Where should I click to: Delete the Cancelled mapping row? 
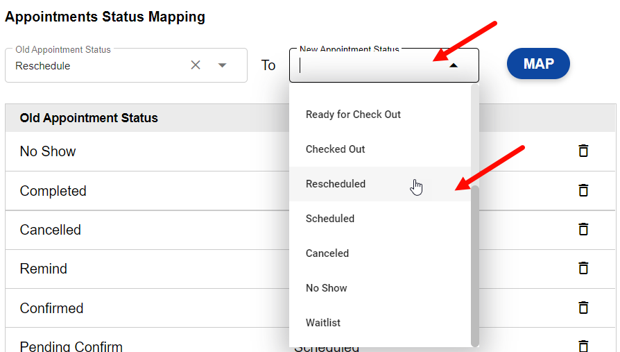pos(583,229)
